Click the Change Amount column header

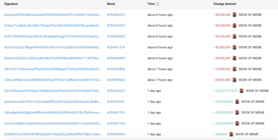(x=225, y=4)
